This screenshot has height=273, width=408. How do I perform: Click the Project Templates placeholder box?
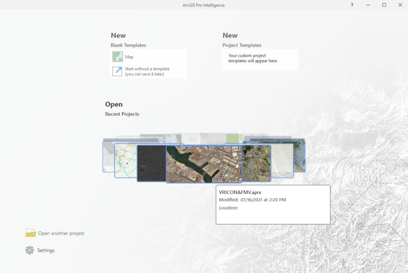click(259, 59)
